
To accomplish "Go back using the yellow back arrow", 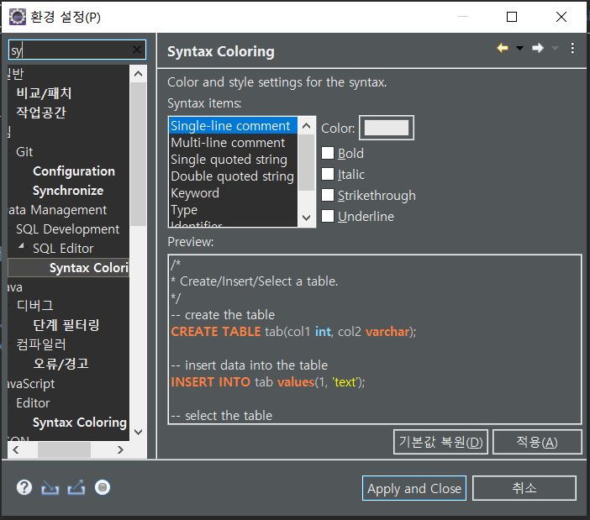I will [x=503, y=48].
